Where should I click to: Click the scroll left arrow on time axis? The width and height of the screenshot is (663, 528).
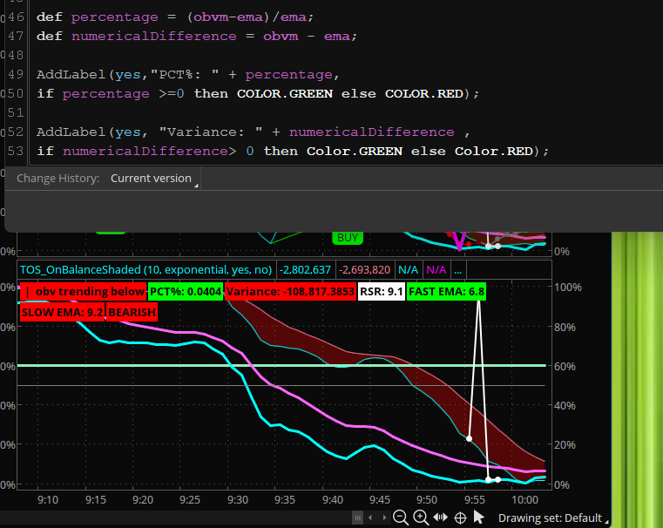[x=370, y=518]
